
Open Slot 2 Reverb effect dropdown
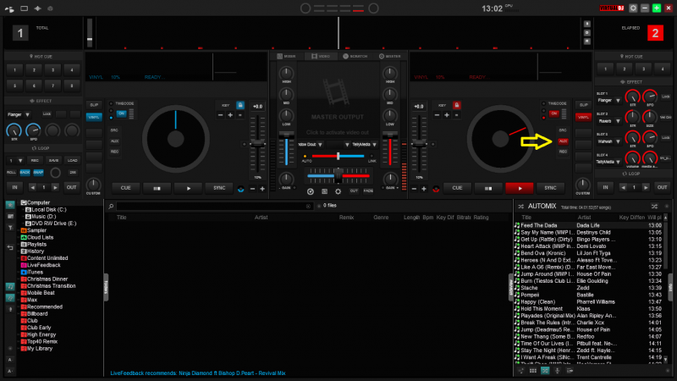(x=608, y=121)
